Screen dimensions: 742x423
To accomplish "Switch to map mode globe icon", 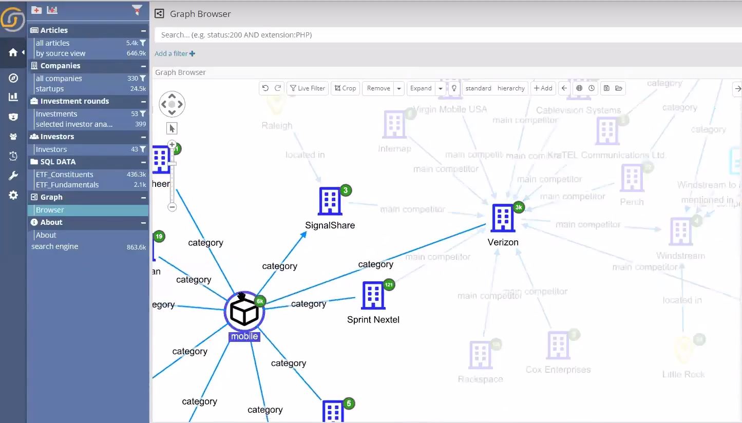I will coord(579,88).
